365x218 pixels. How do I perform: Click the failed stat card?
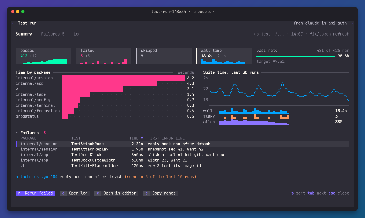pyautogui.click(x=104, y=56)
